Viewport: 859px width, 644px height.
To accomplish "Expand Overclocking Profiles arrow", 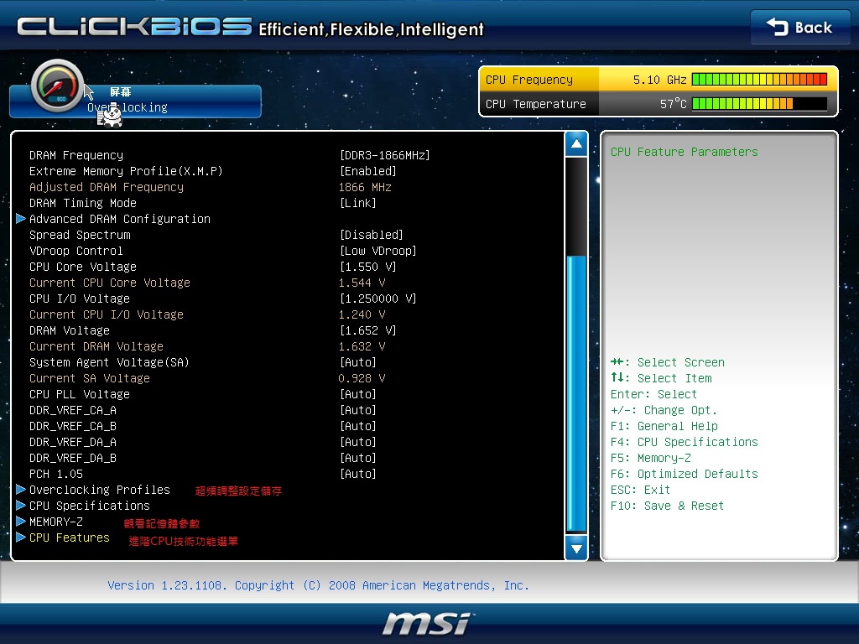I will point(21,489).
